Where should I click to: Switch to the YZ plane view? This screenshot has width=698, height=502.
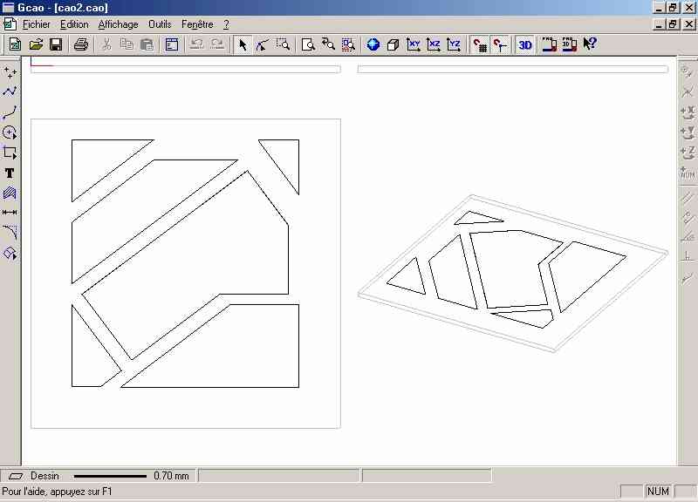coord(454,44)
